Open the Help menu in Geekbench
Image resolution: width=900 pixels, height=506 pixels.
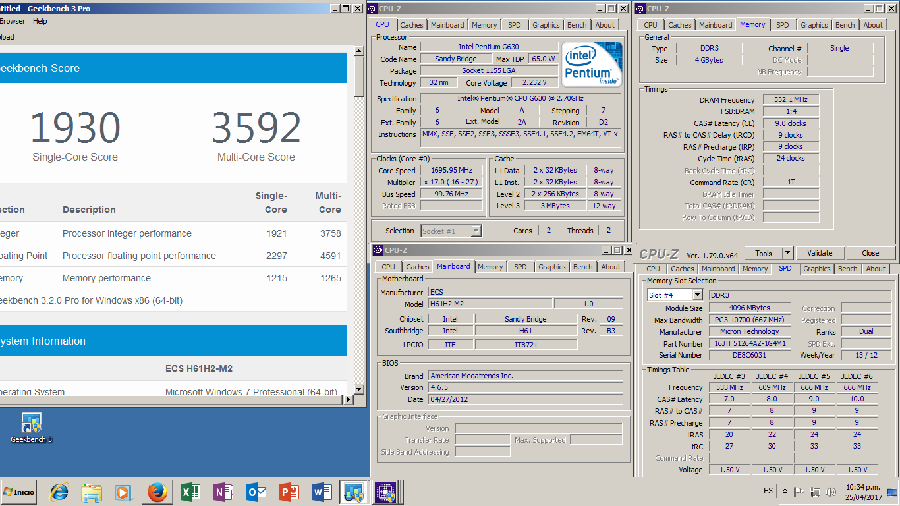pyautogui.click(x=40, y=21)
